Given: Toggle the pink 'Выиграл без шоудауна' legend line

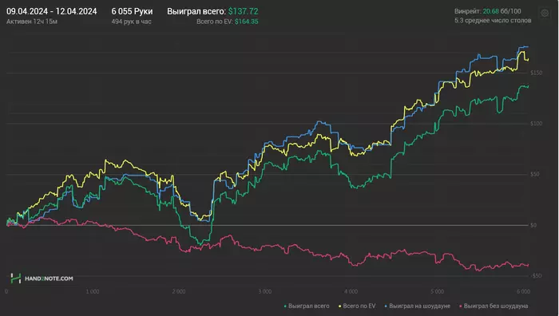Looking at the screenshot, I should click(x=494, y=306).
